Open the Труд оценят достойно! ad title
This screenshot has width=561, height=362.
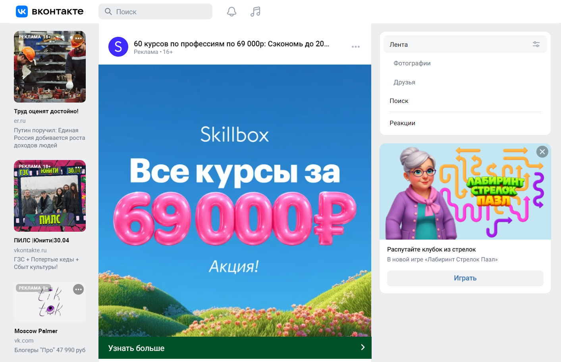46,111
